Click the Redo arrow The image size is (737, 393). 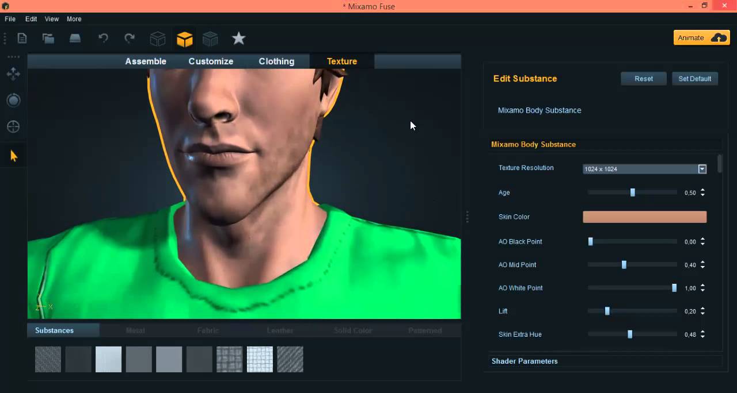point(130,38)
